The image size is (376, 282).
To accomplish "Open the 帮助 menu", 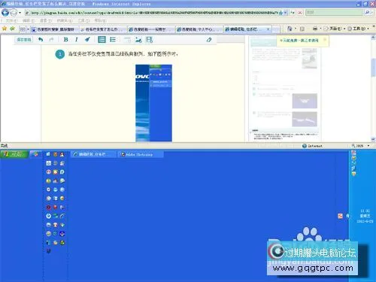I will (x=100, y=20).
